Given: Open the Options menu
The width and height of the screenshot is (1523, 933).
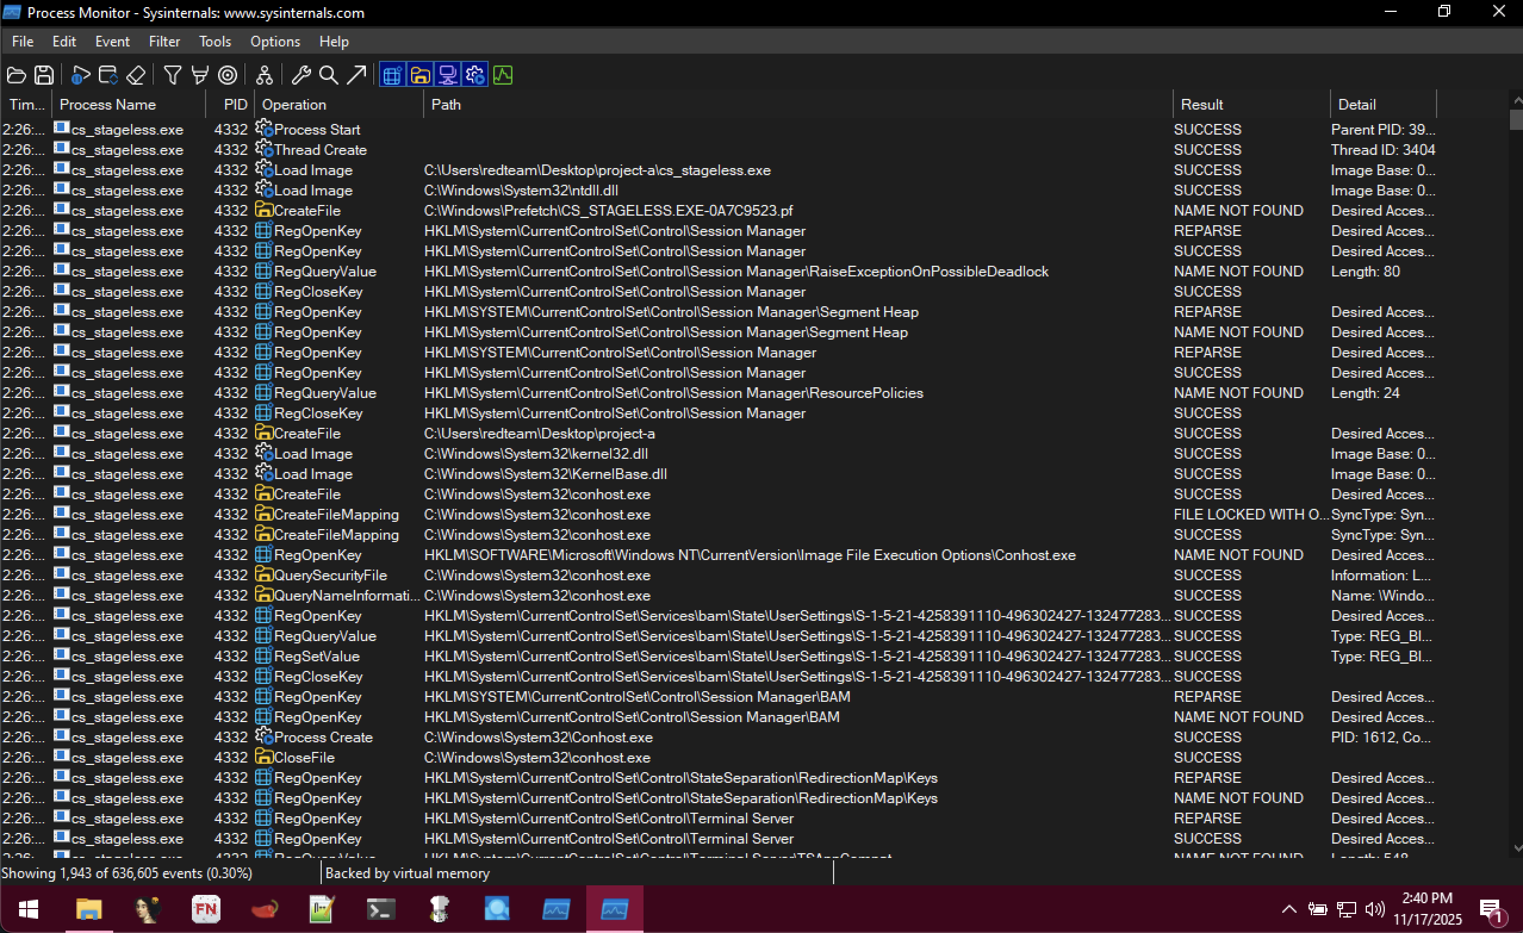Looking at the screenshot, I should click(x=275, y=41).
